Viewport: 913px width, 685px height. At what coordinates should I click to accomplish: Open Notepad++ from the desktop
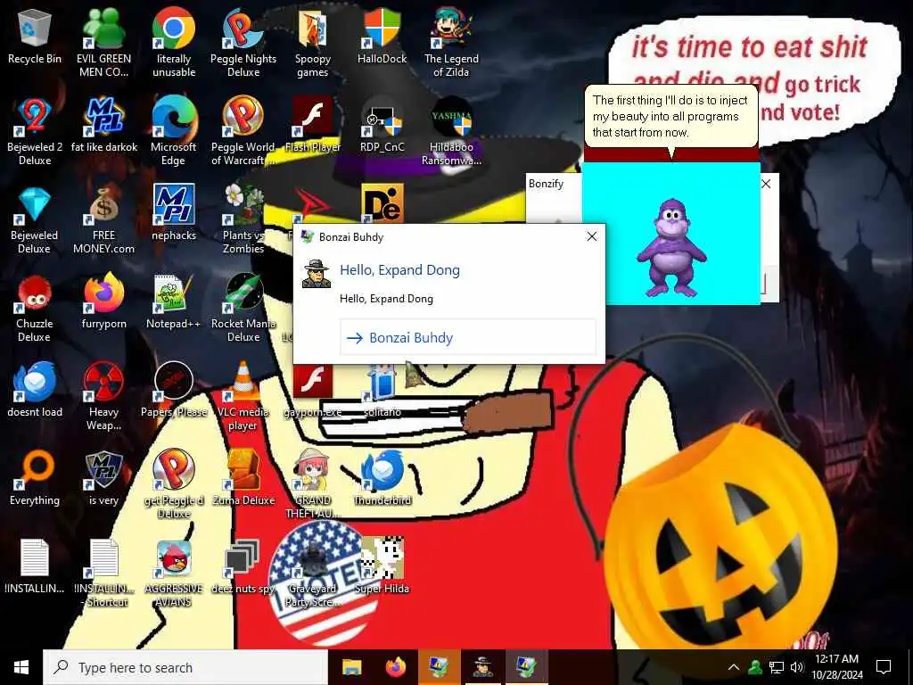pos(174,301)
